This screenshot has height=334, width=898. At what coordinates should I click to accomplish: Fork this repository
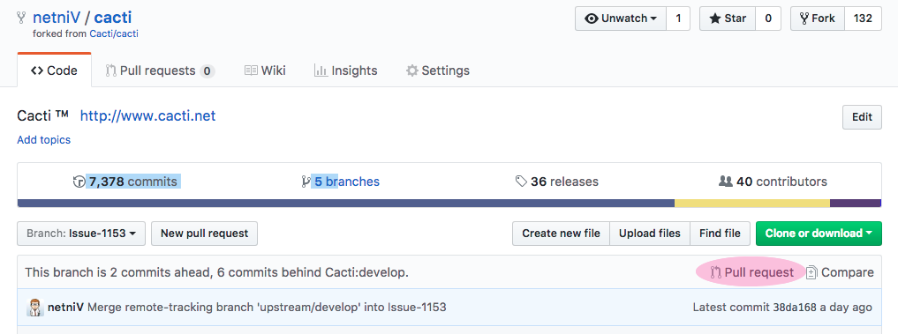[x=818, y=19]
